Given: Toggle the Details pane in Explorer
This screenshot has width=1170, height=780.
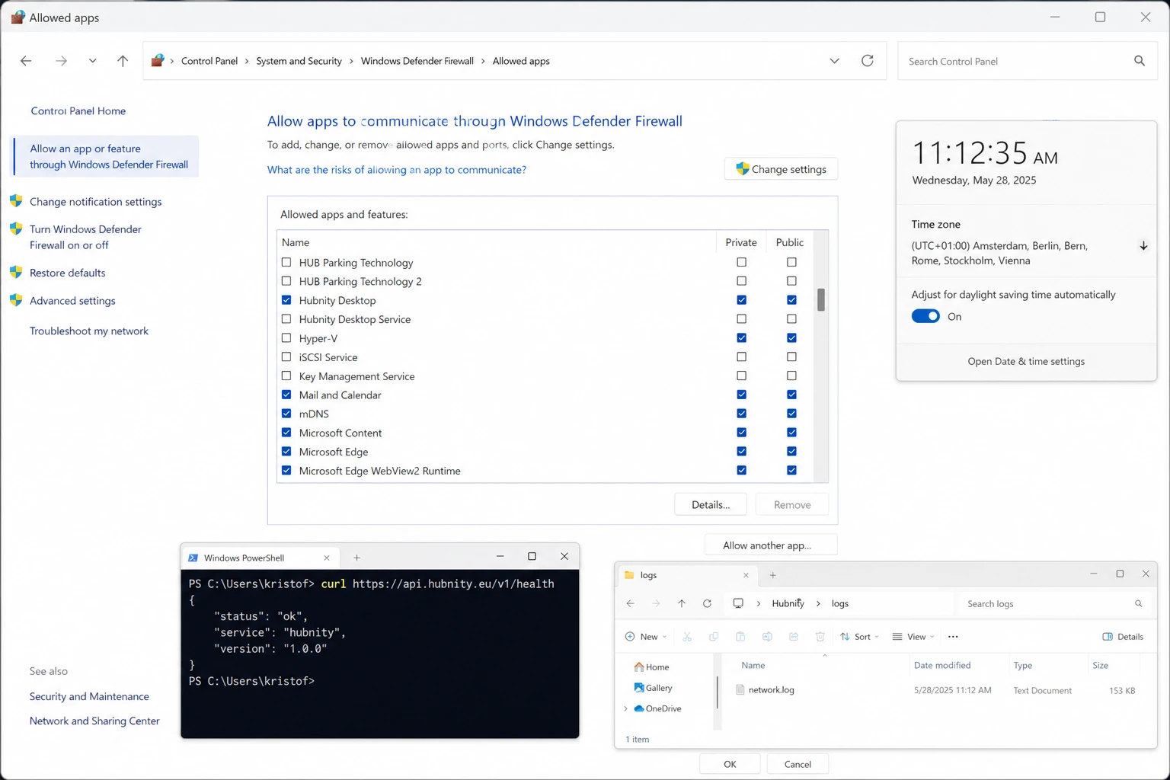Looking at the screenshot, I should 1123,637.
